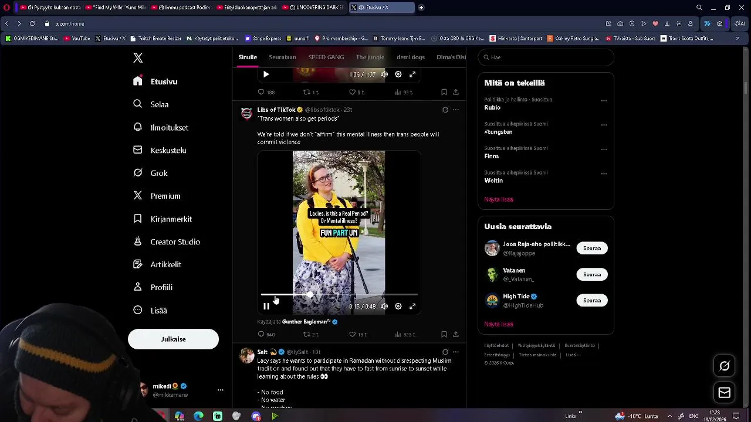751x422 pixels.
Task: Click Näytä lisää under trends
Action: tap(499, 199)
